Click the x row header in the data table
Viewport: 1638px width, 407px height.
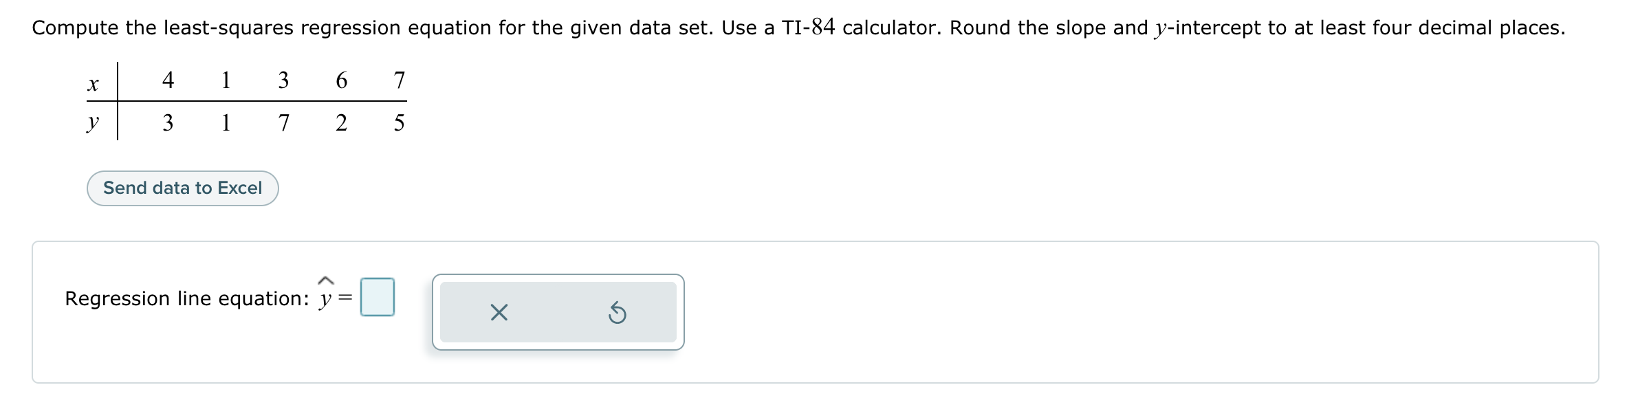coord(94,82)
